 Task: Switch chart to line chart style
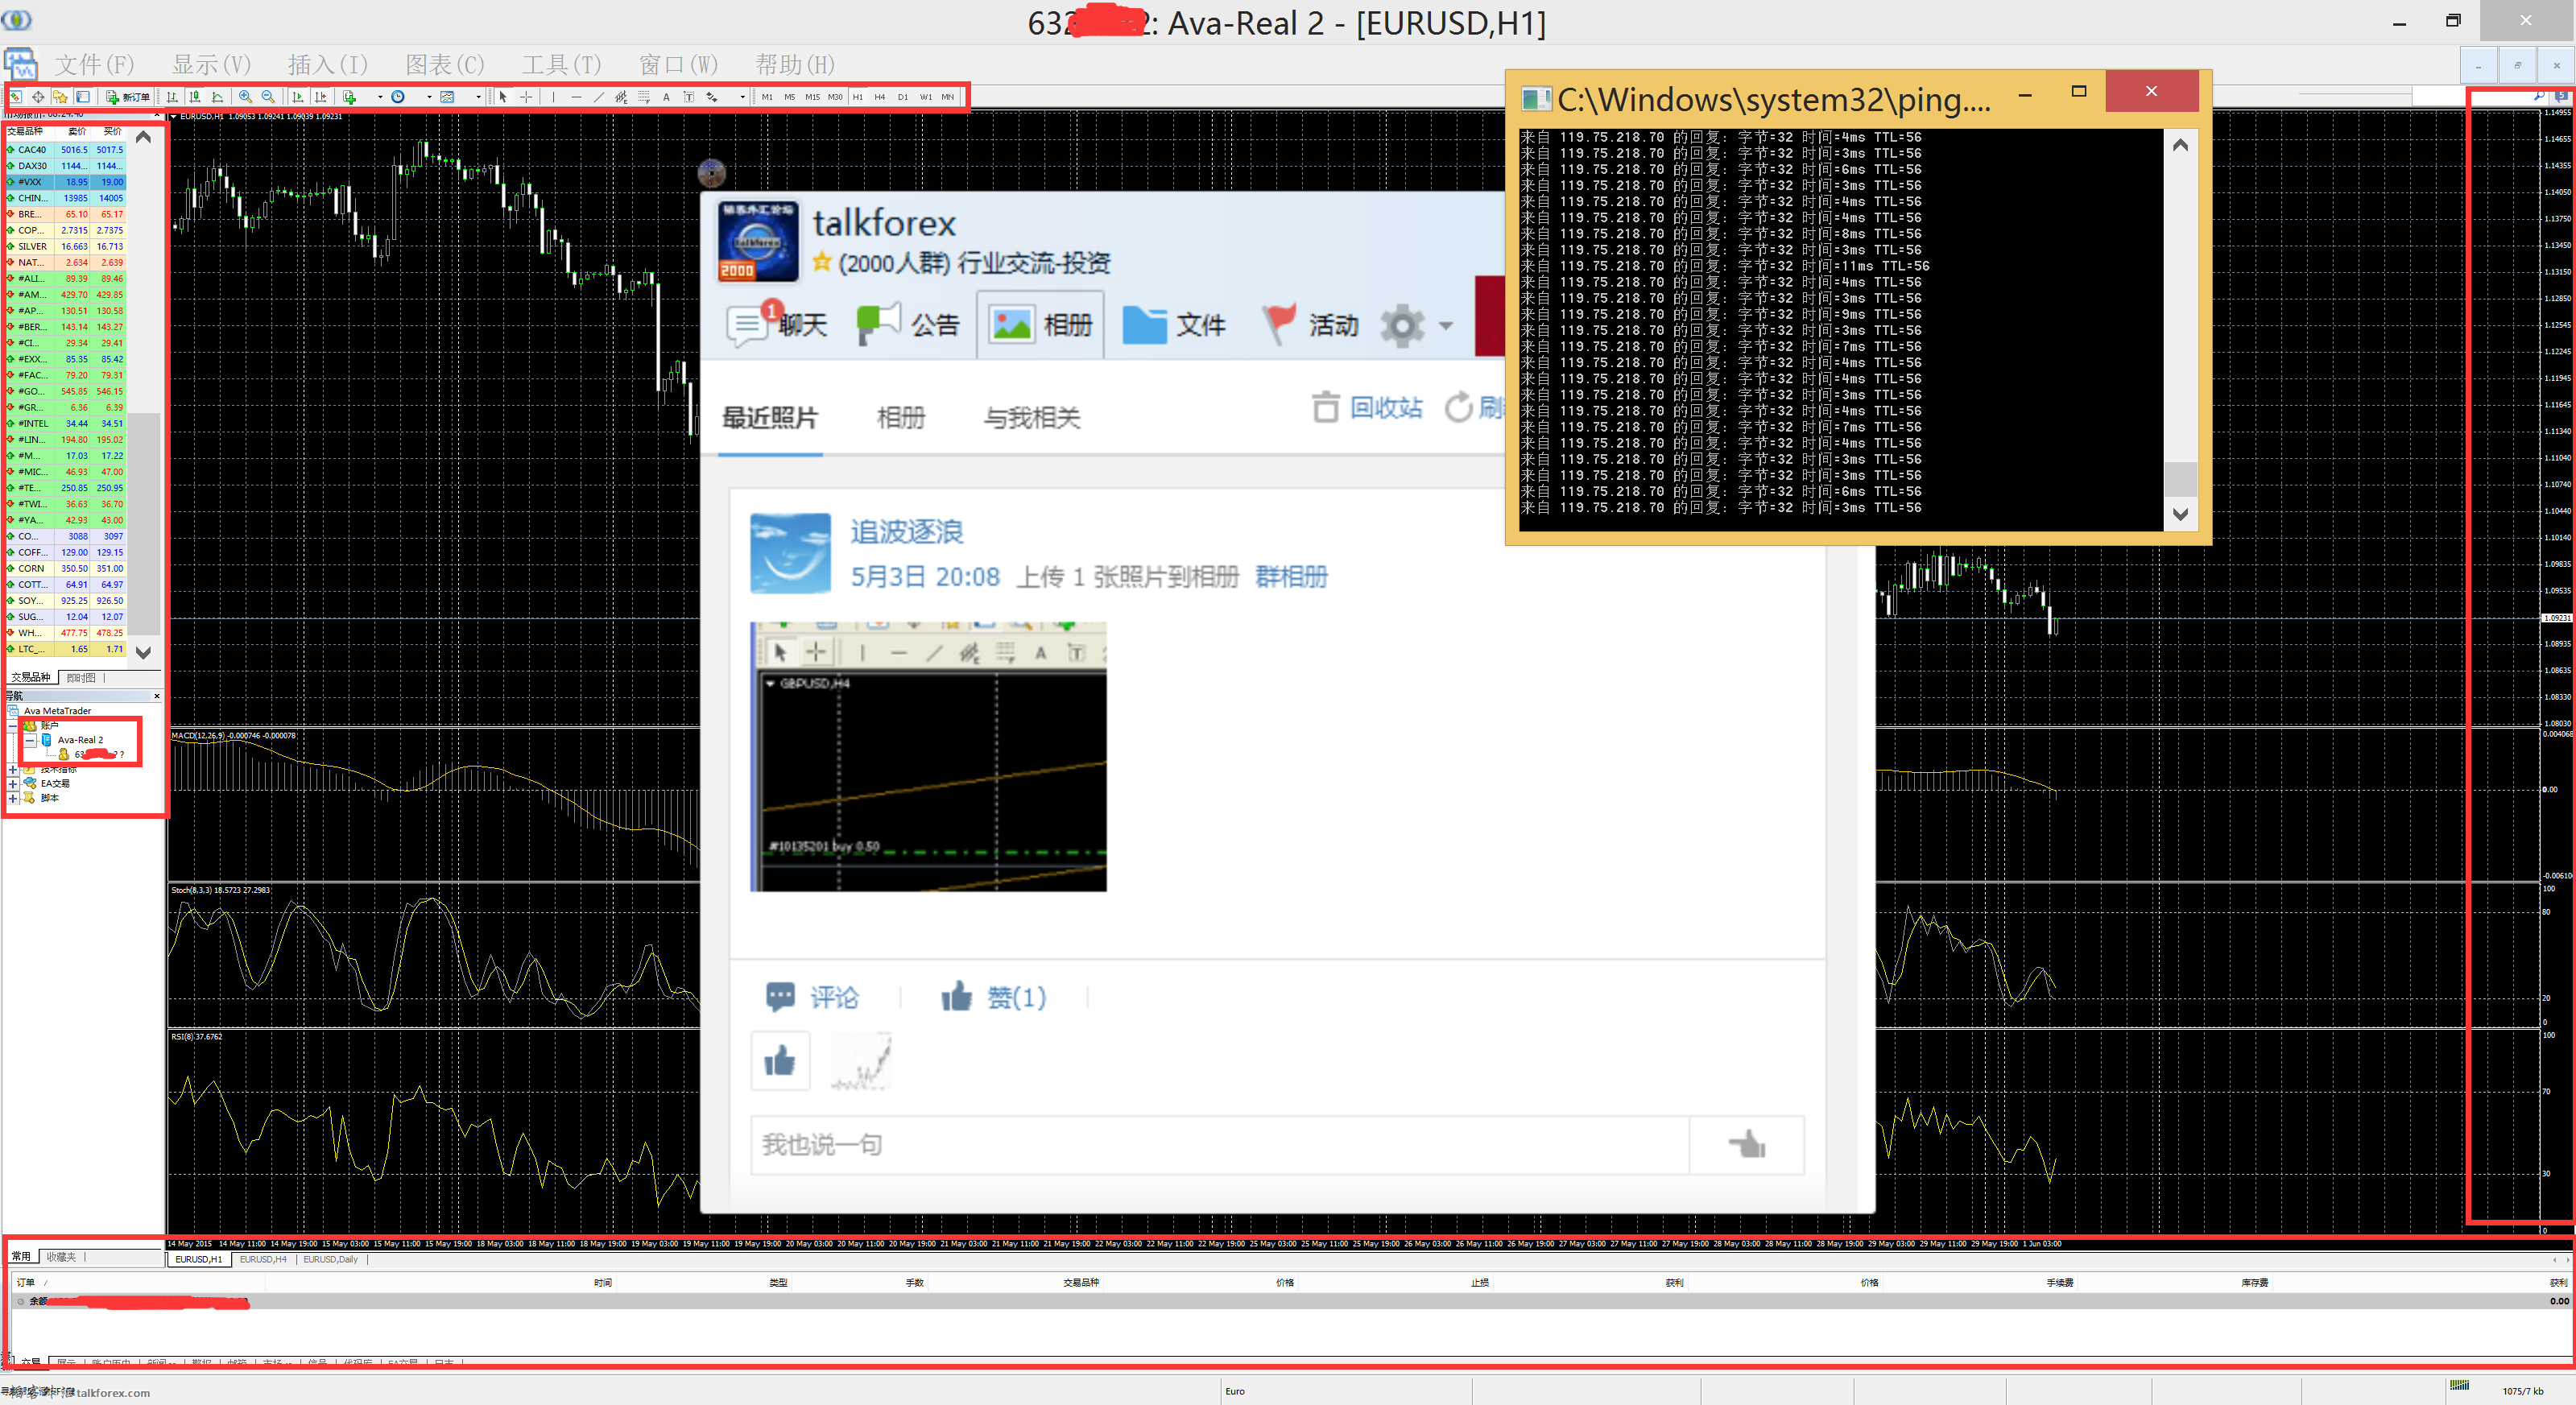(x=218, y=97)
